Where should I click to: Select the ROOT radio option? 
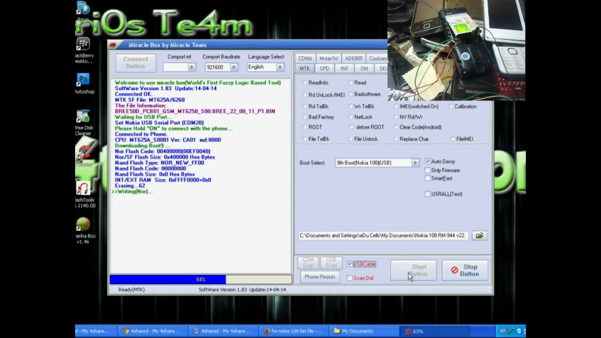click(312, 127)
